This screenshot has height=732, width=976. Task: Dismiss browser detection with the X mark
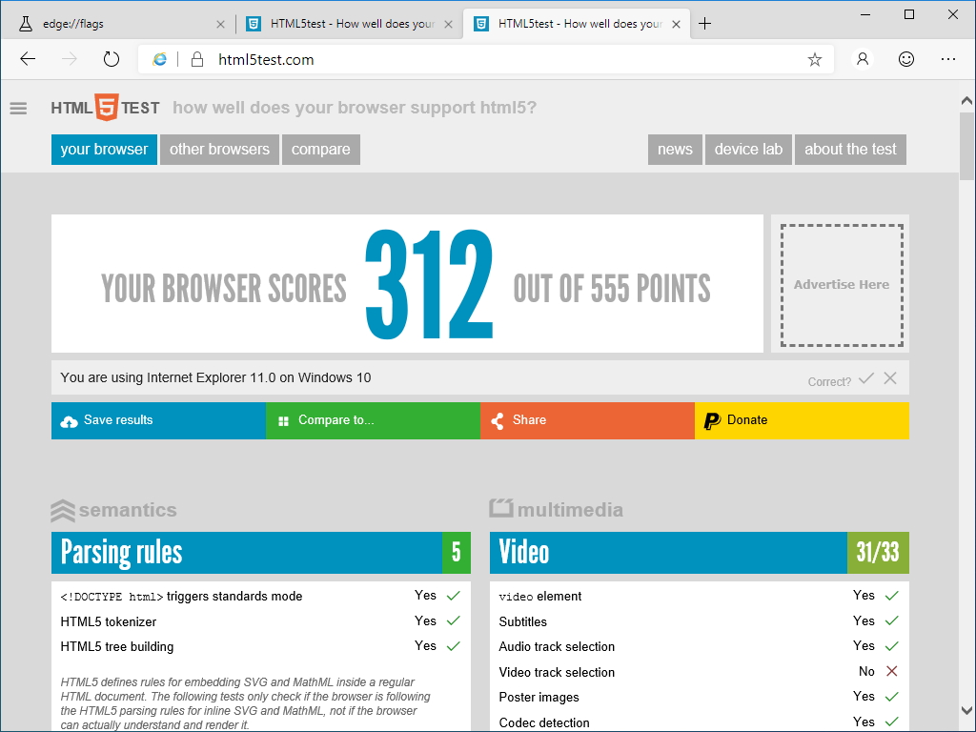click(x=890, y=378)
